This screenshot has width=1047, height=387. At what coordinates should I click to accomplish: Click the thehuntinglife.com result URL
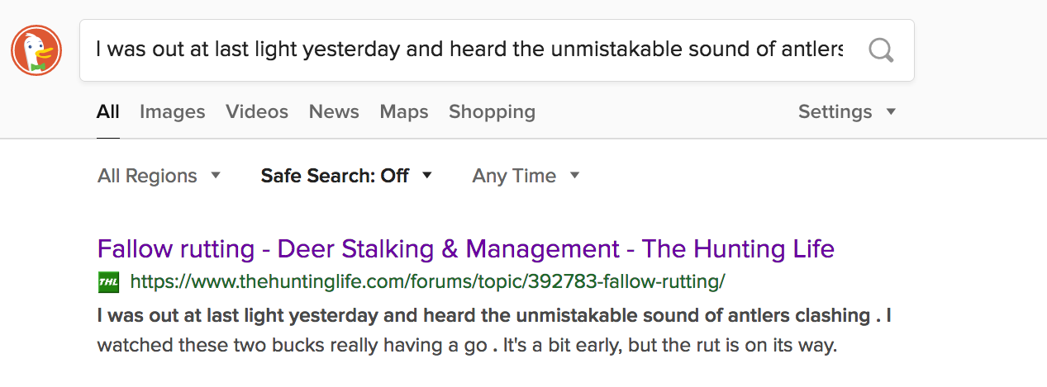pyautogui.click(x=427, y=282)
